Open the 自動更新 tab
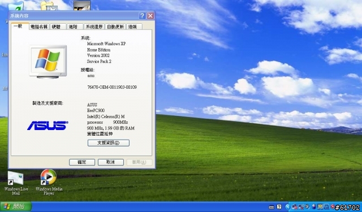 (x=115, y=27)
